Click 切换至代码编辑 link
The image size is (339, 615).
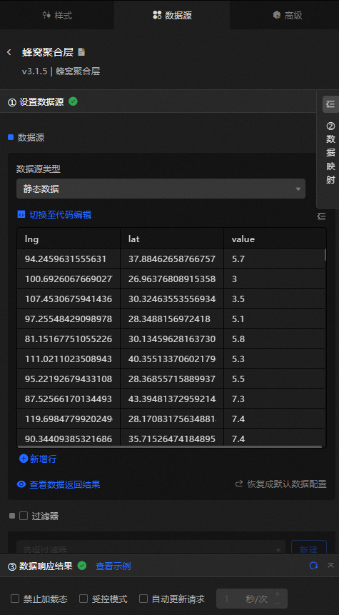click(x=61, y=214)
